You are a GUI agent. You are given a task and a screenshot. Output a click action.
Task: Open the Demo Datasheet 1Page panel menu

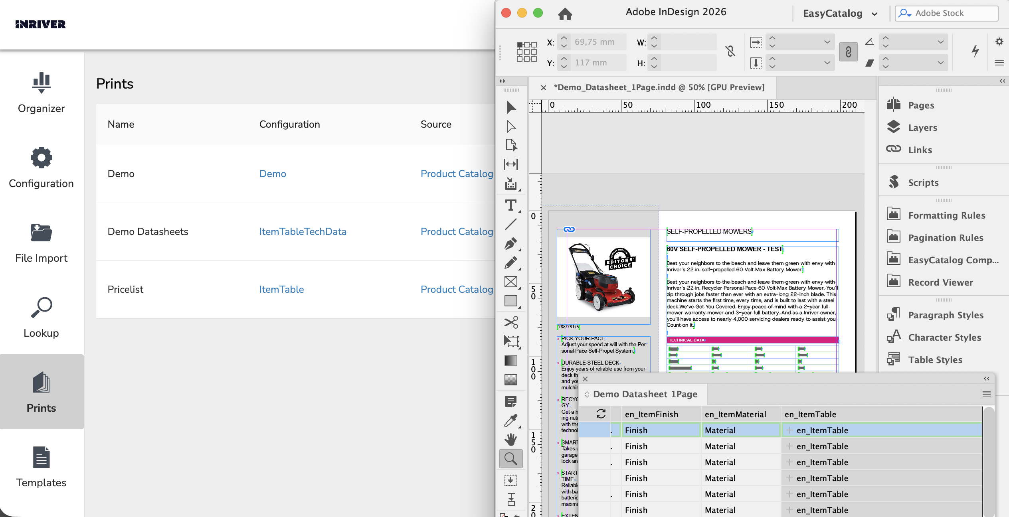pos(986,394)
